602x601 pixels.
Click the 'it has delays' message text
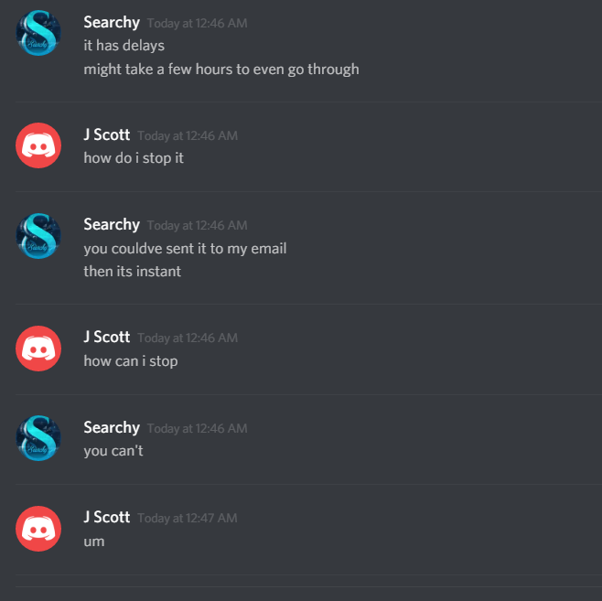click(124, 46)
